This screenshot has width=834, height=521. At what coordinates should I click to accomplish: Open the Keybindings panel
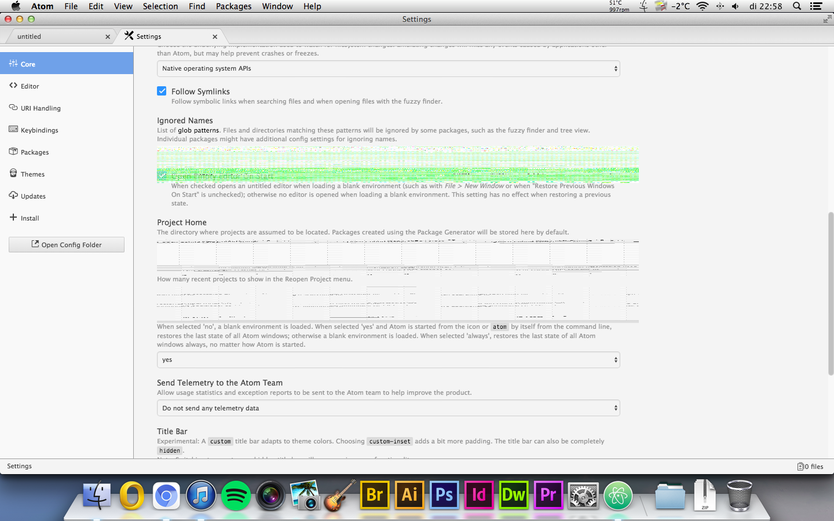[x=67, y=130]
